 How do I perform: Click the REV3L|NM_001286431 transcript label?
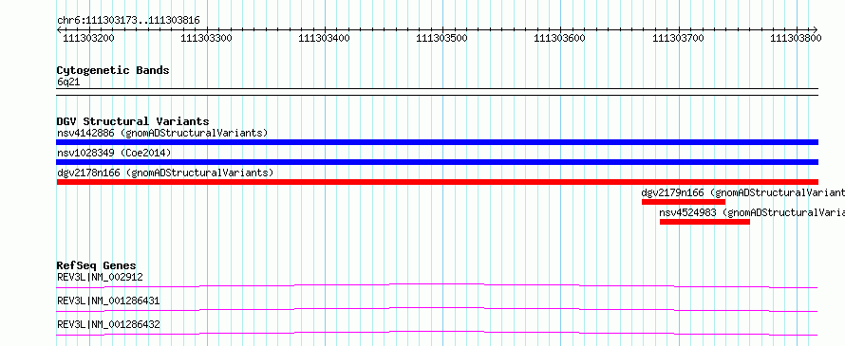click(108, 300)
